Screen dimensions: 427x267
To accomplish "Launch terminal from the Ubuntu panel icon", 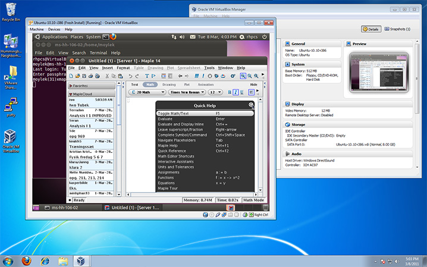I will point(106,37).
